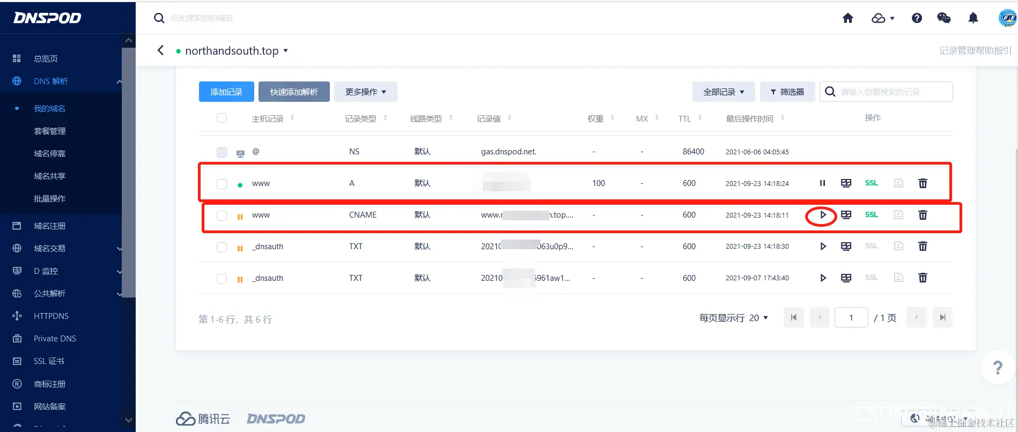
Task: Check the 17:43:40 _dnsauth checkbox
Action: point(222,279)
